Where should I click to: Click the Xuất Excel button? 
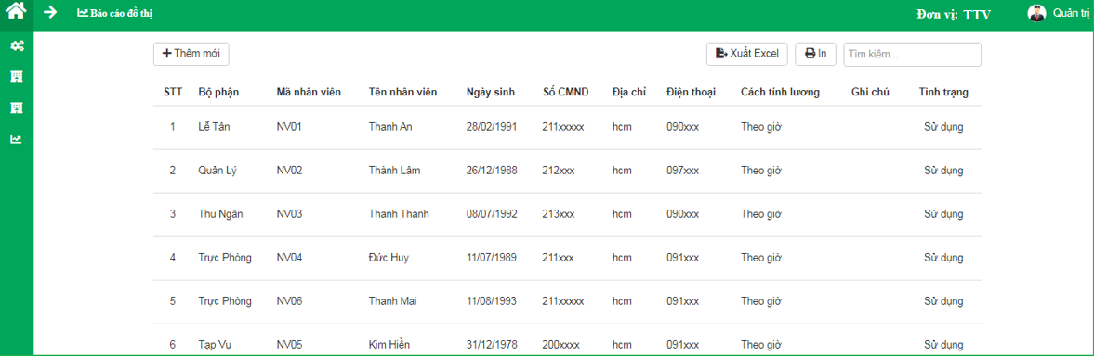coord(747,54)
